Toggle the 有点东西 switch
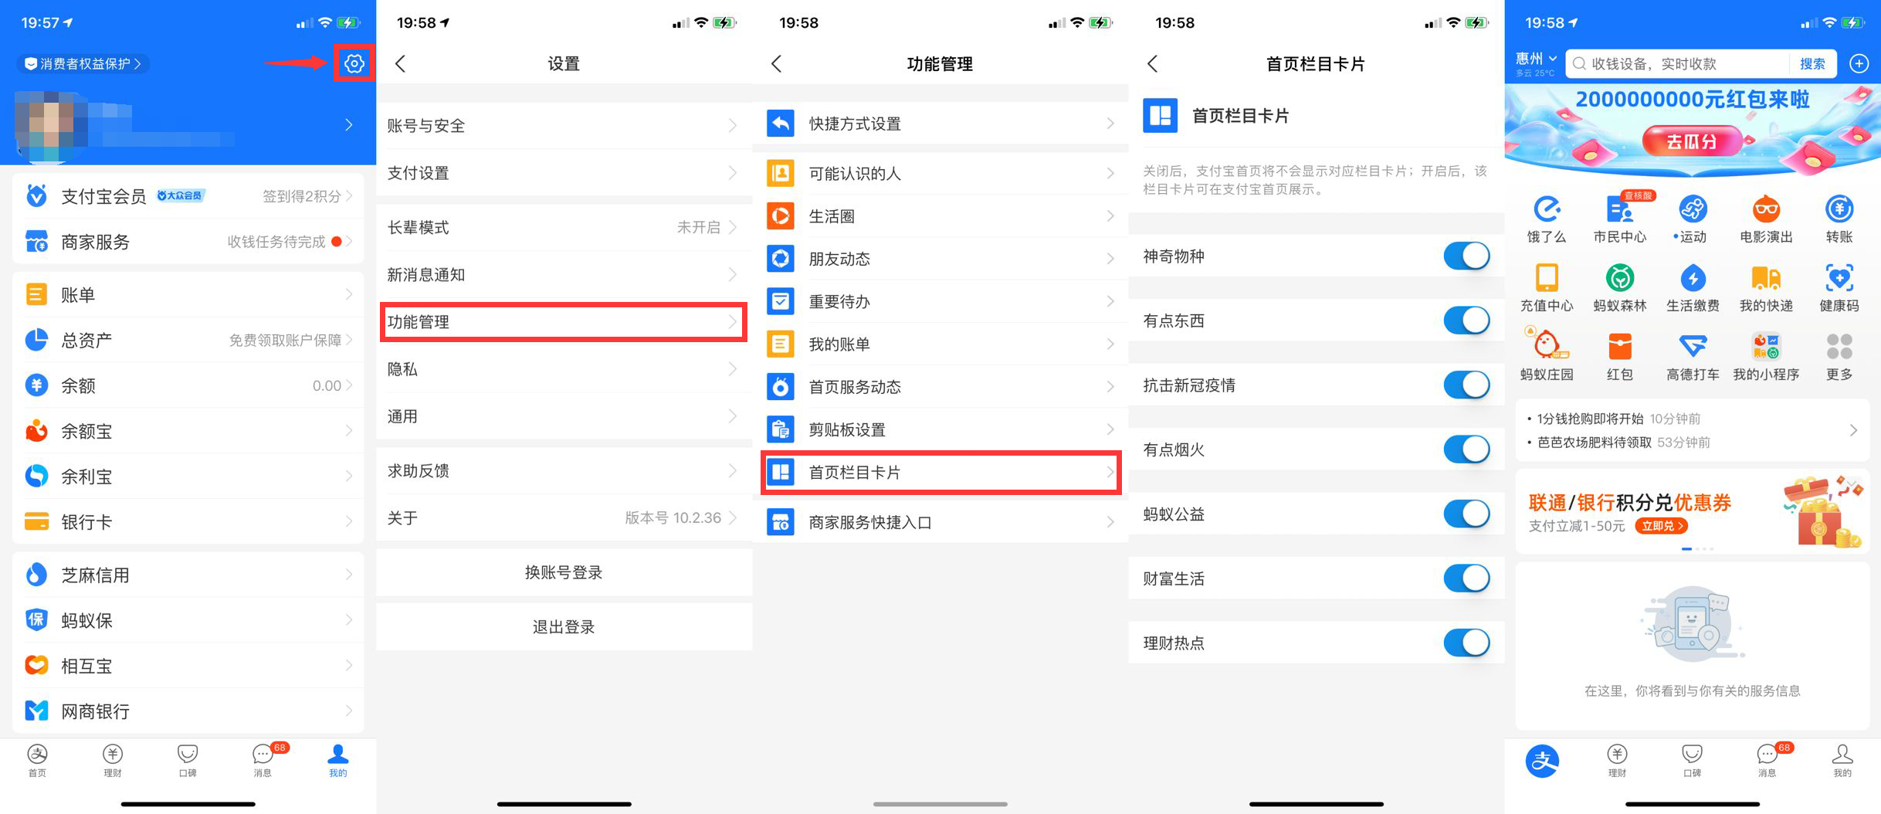This screenshot has width=1881, height=814. (1466, 320)
